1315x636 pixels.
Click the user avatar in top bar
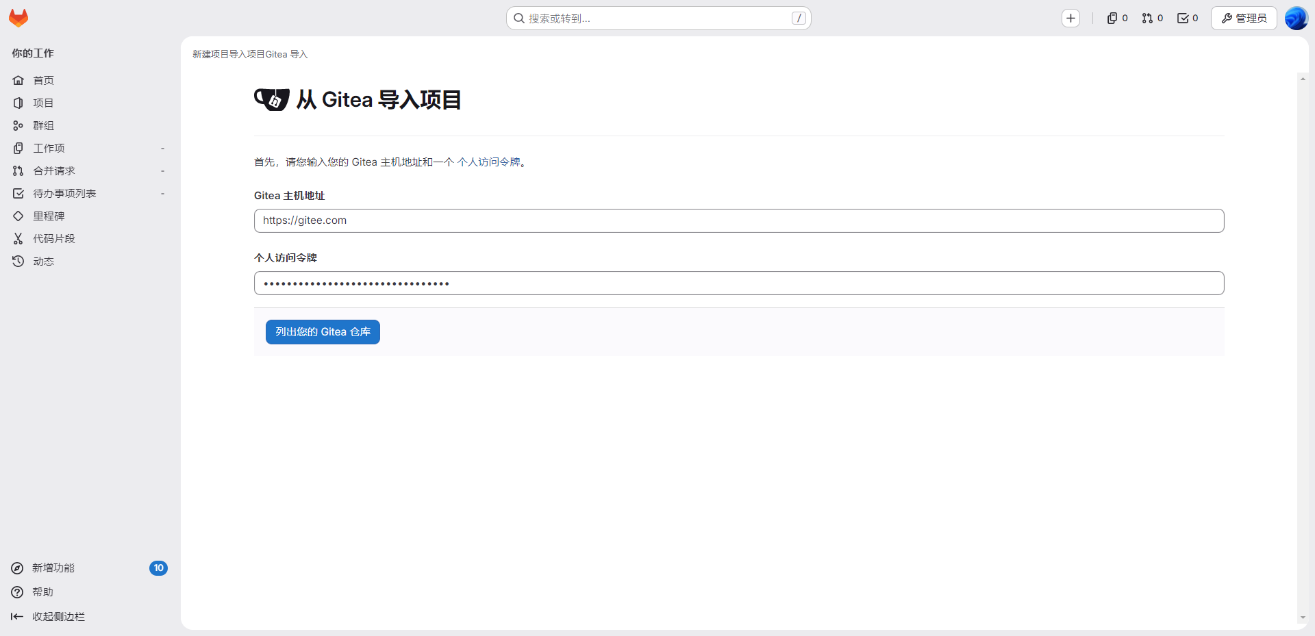point(1296,18)
